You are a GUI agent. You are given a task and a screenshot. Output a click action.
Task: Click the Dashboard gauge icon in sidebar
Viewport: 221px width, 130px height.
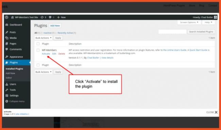pos(7,25)
